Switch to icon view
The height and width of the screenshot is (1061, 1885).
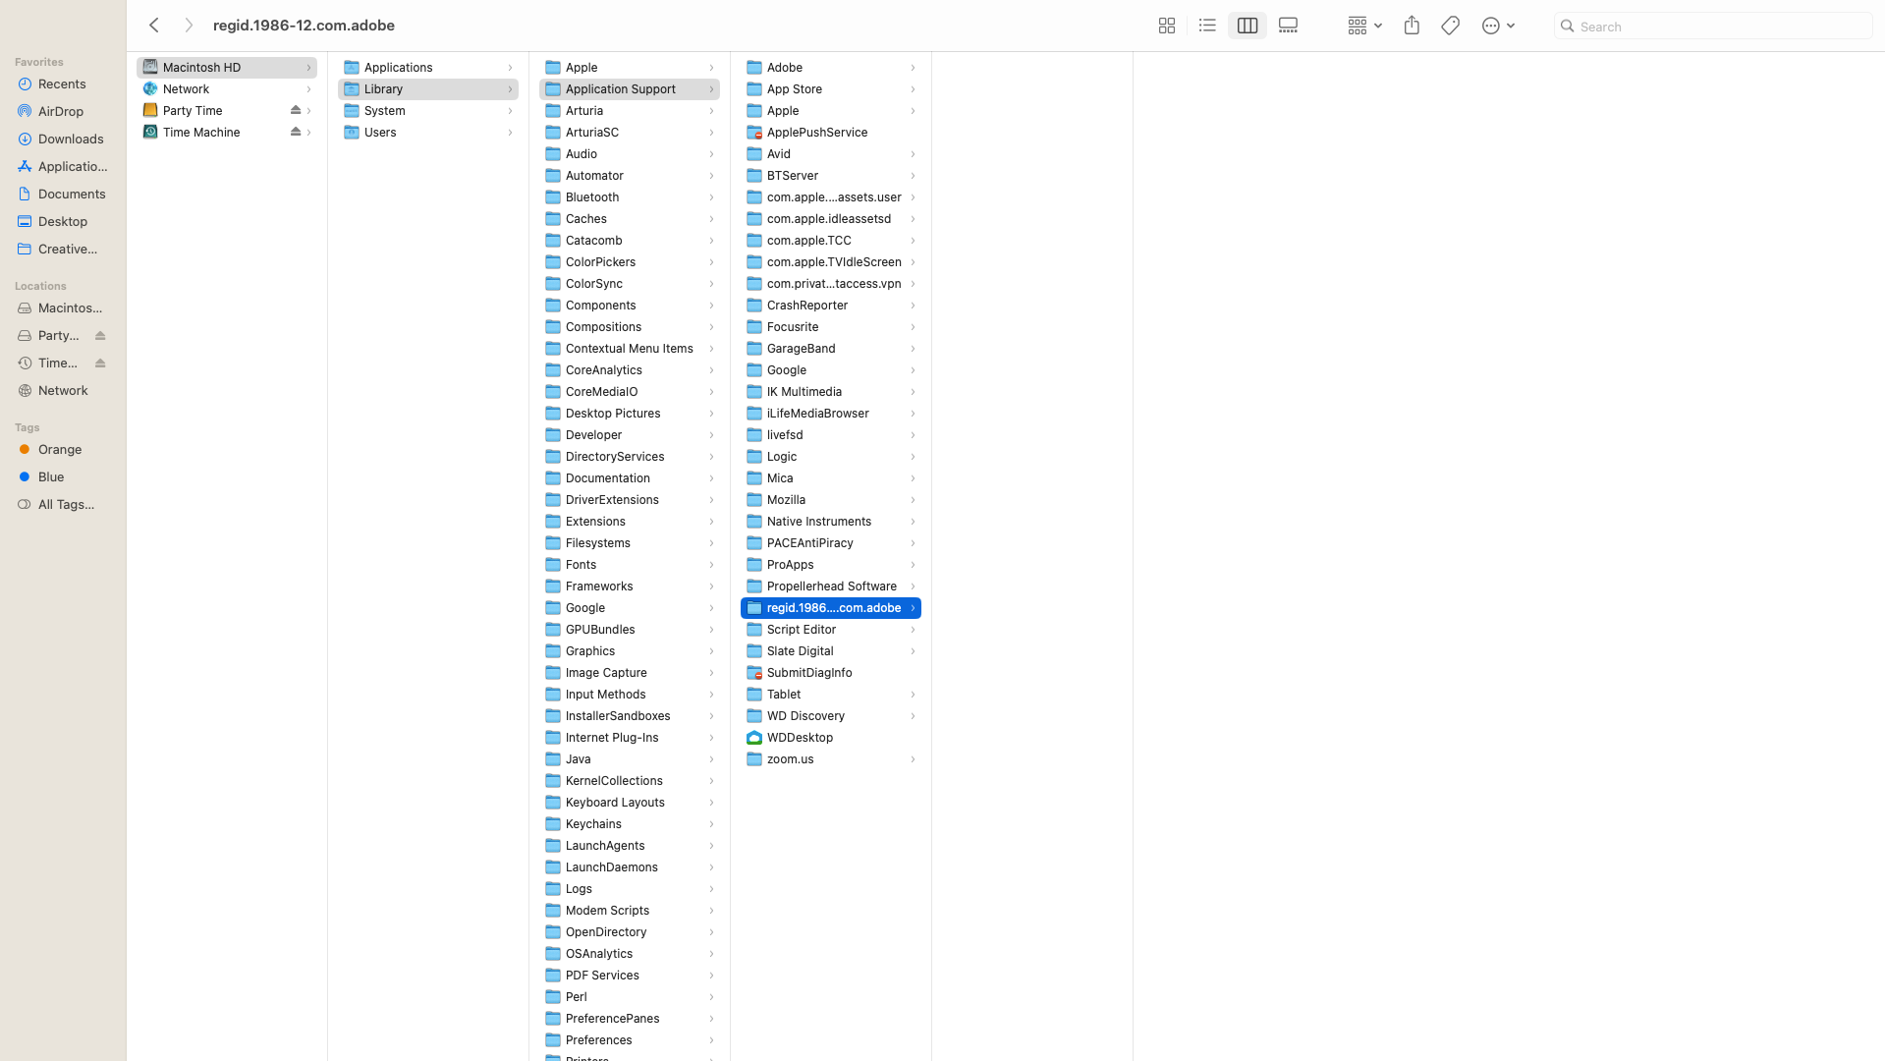[x=1167, y=26]
